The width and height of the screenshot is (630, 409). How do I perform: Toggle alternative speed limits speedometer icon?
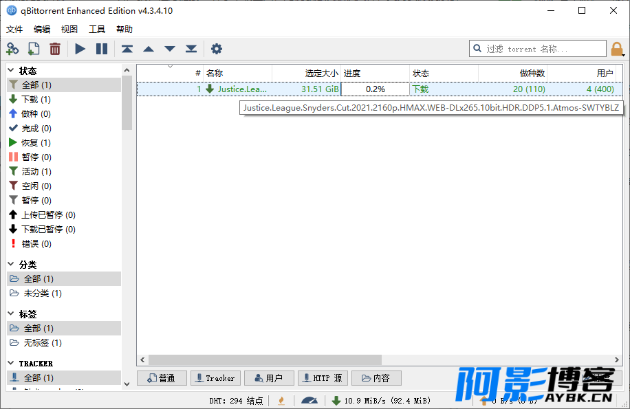point(309,400)
